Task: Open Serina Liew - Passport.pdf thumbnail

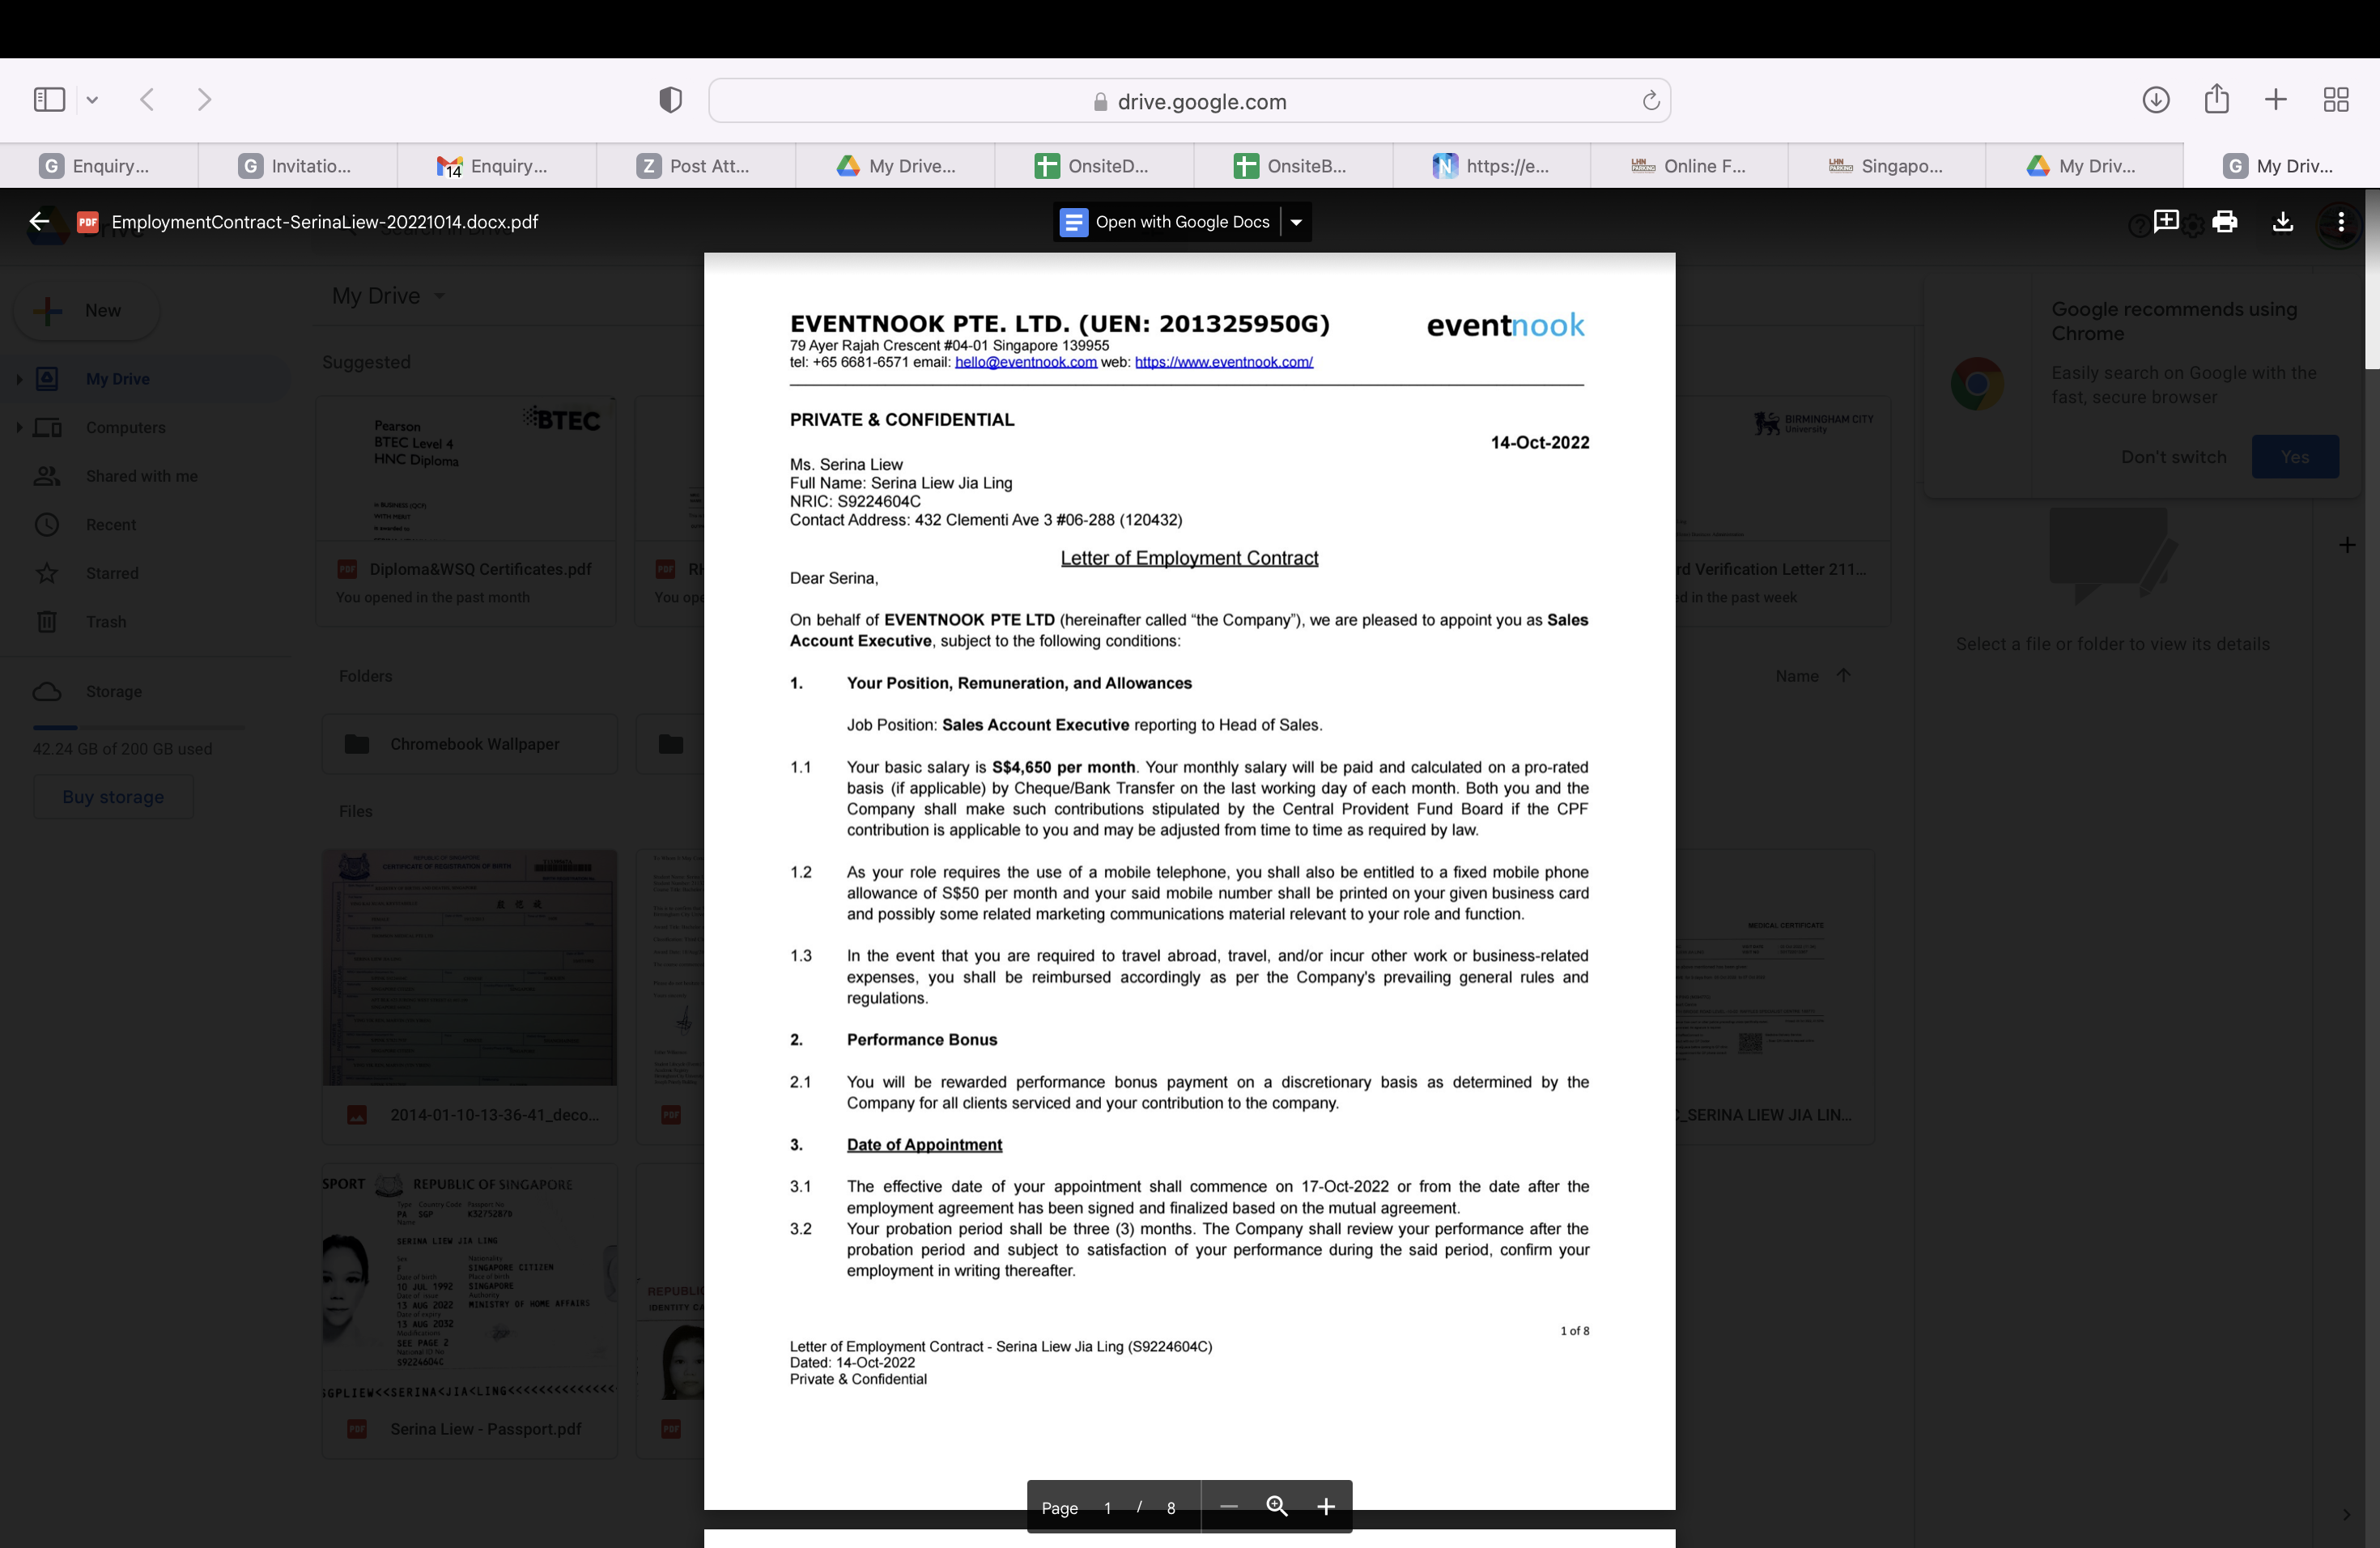Action: pos(469,1310)
